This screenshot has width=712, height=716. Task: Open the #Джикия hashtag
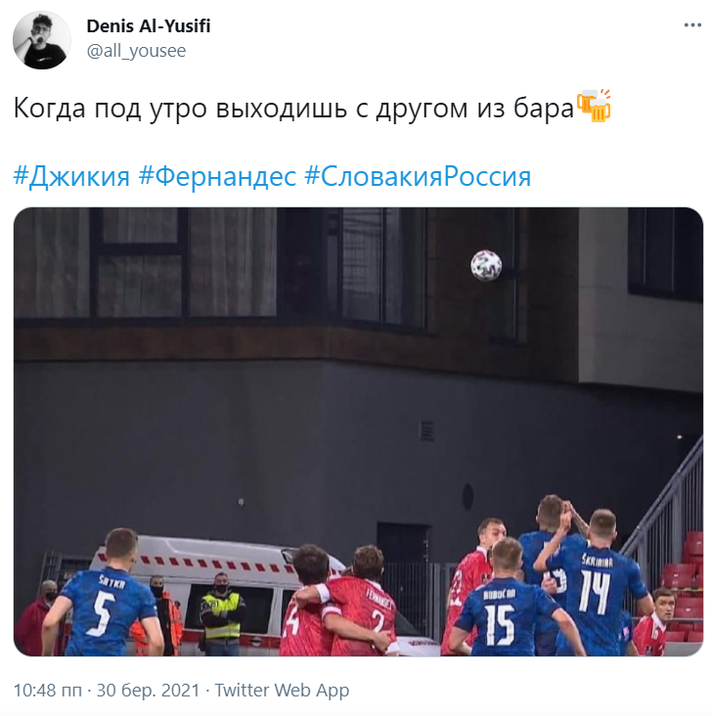tap(71, 176)
